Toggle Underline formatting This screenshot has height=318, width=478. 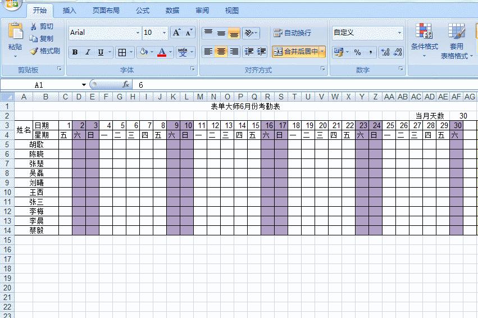tap(101, 52)
